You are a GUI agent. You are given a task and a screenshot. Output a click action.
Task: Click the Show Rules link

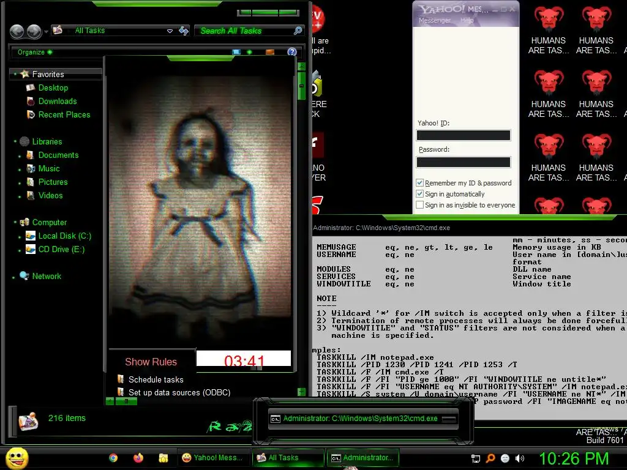[x=151, y=362]
